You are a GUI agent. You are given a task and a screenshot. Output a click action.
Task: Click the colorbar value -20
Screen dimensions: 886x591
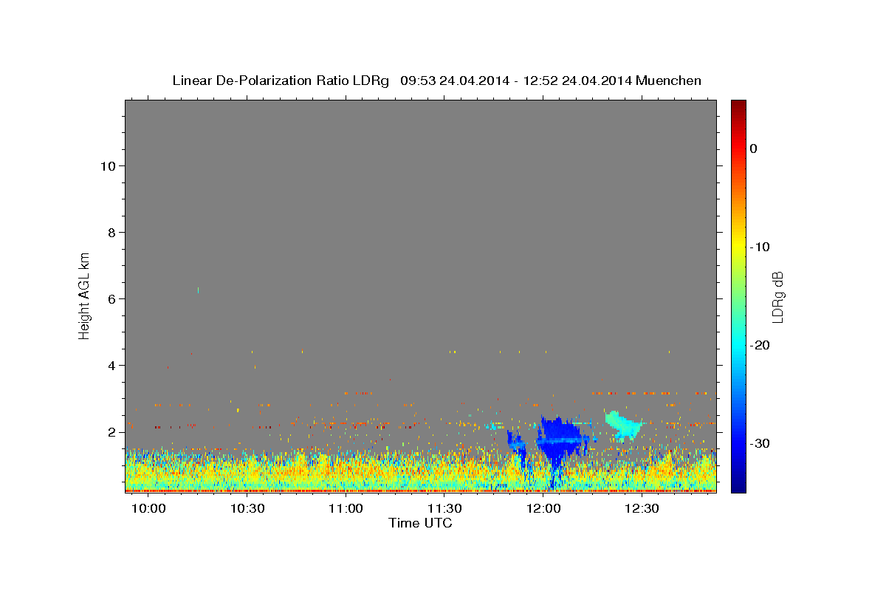click(760, 345)
